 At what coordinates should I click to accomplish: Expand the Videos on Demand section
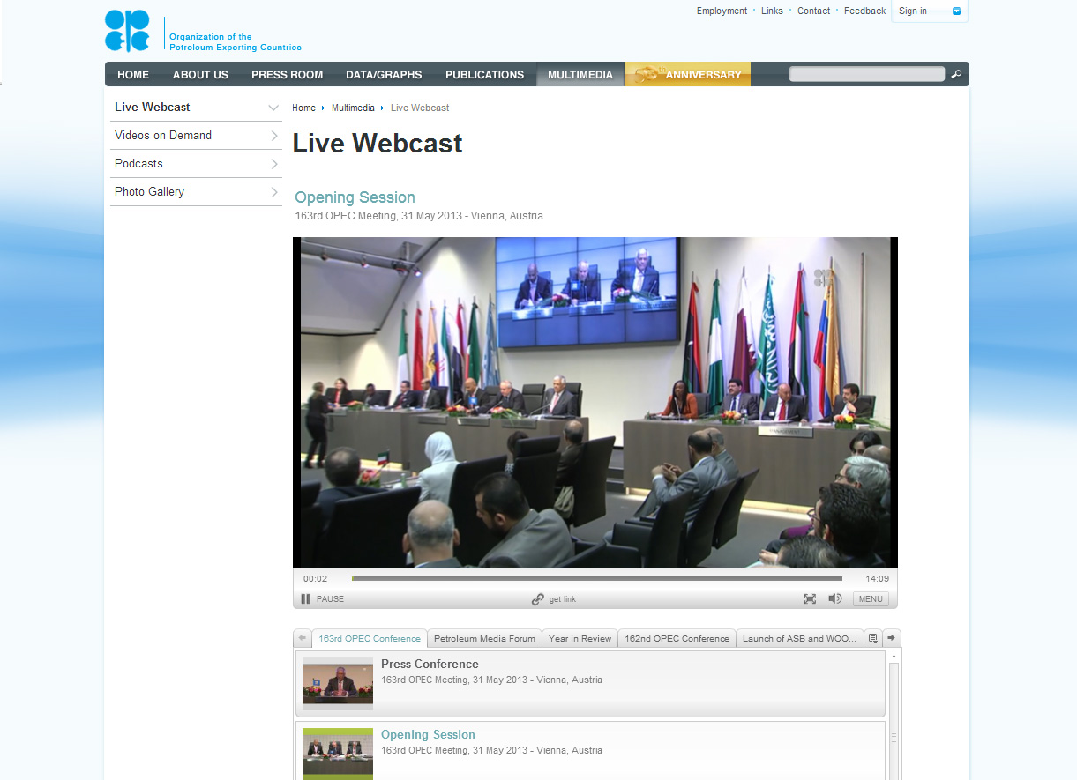(273, 135)
